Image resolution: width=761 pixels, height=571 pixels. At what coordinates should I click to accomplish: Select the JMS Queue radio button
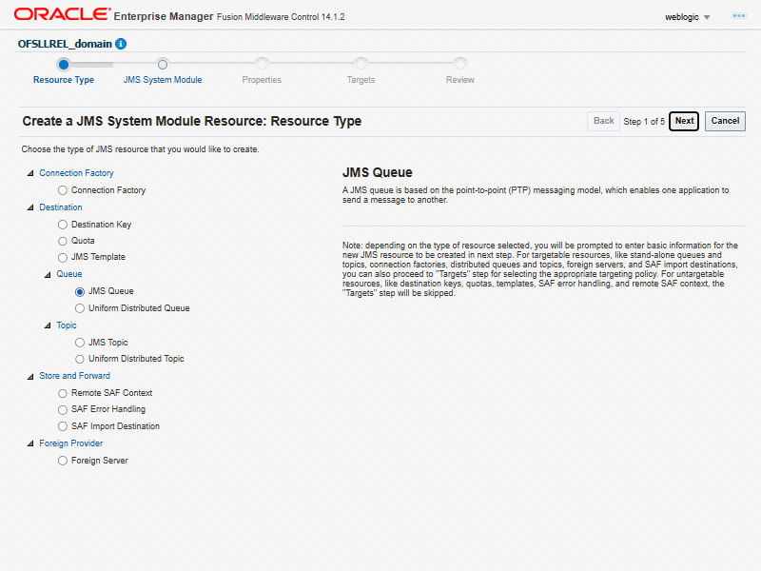pos(80,292)
